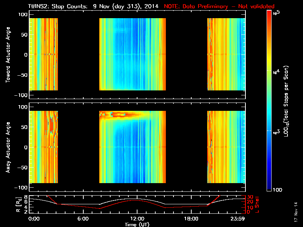
Task: Click the "2" tick on the R axis
Action: coord(26,212)
